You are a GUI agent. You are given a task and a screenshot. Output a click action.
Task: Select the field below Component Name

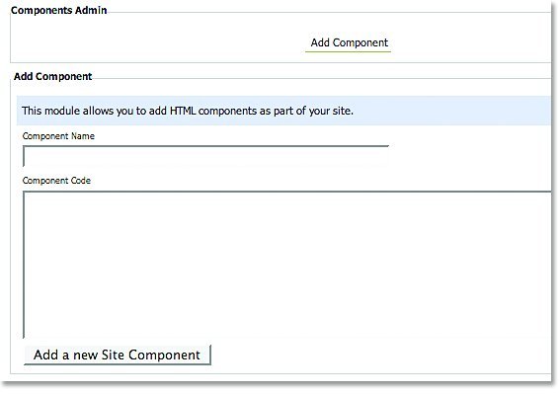[x=205, y=156]
